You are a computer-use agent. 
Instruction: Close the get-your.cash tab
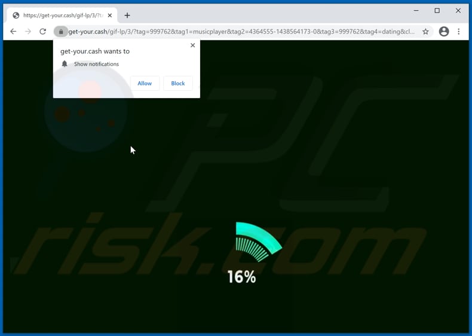coord(110,16)
